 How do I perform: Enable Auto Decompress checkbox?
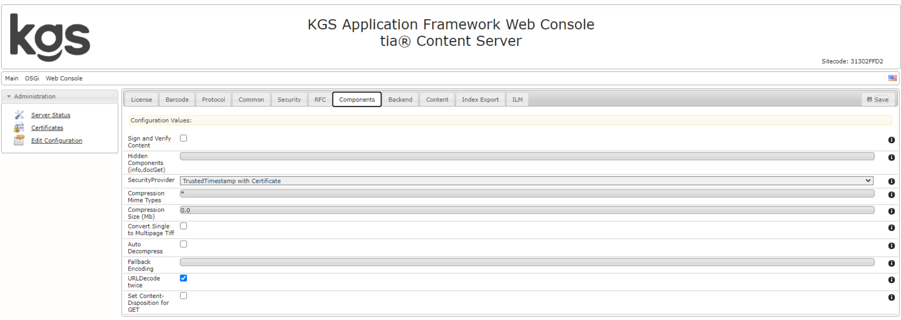(x=184, y=244)
